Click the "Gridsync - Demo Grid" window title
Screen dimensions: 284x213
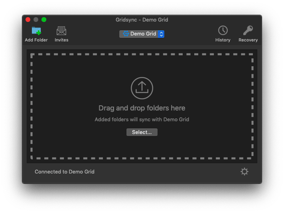coord(142,20)
